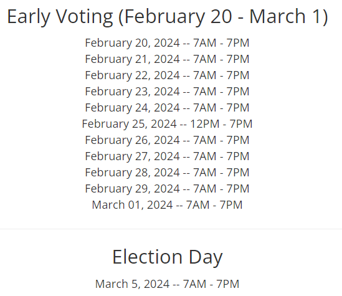Click the February 27, 2024 entry
342x296 pixels.
point(167,156)
